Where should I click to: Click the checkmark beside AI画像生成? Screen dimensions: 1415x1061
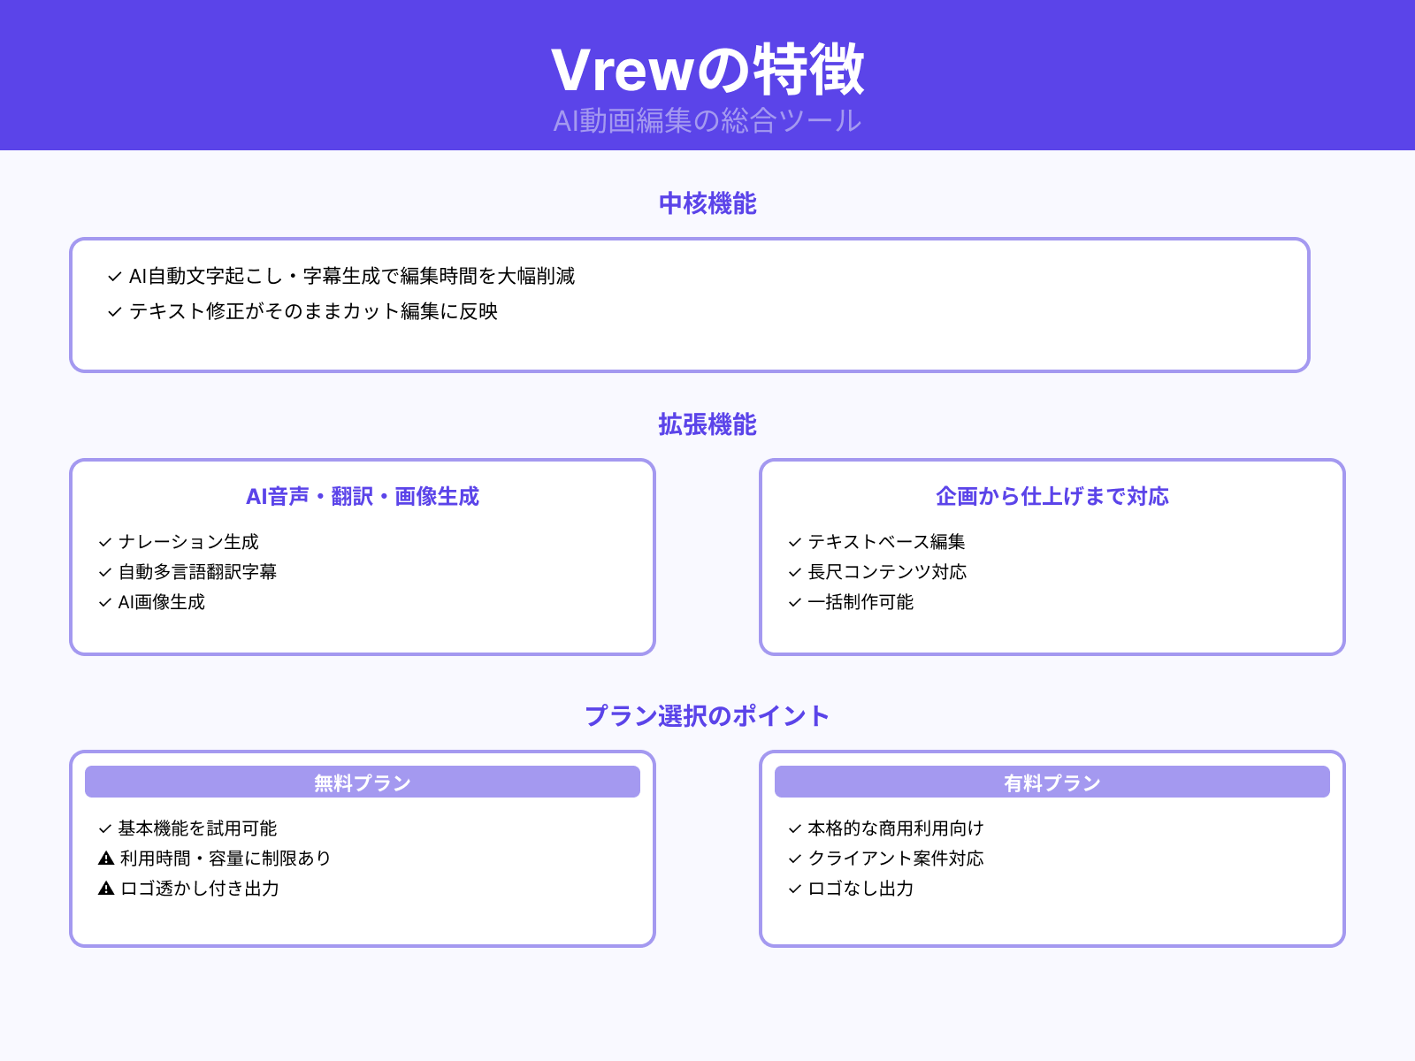pos(103,603)
